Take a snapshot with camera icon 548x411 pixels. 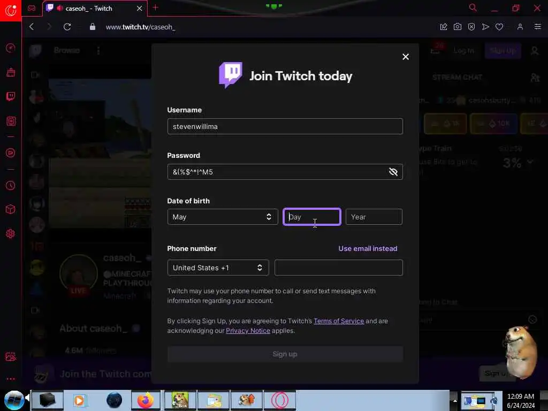coord(458,27)
